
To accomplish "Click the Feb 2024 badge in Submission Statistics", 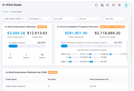I will point(42,27).
